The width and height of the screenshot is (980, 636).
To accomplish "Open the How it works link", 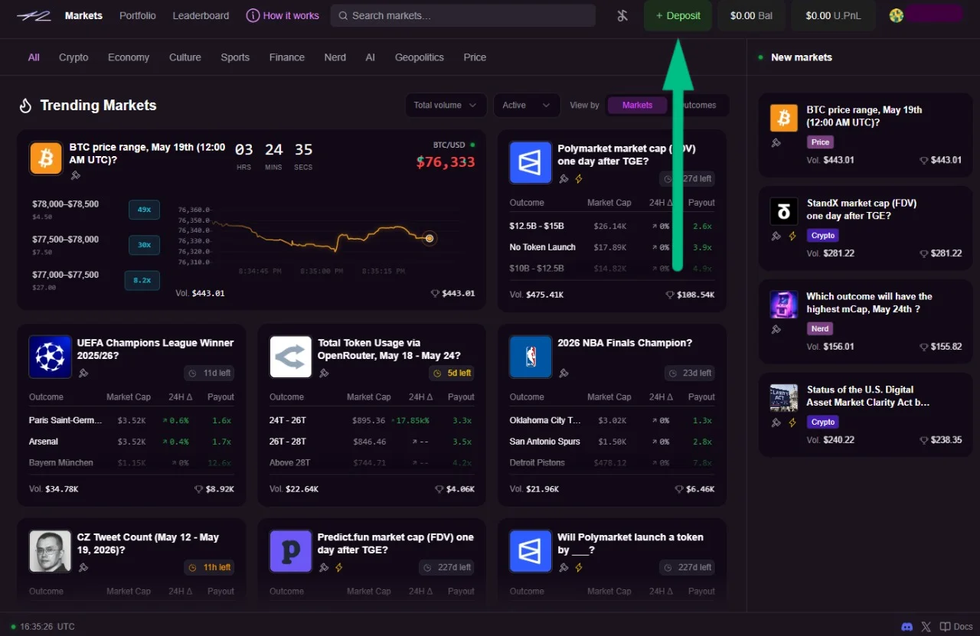I will [x=283, y=15].
